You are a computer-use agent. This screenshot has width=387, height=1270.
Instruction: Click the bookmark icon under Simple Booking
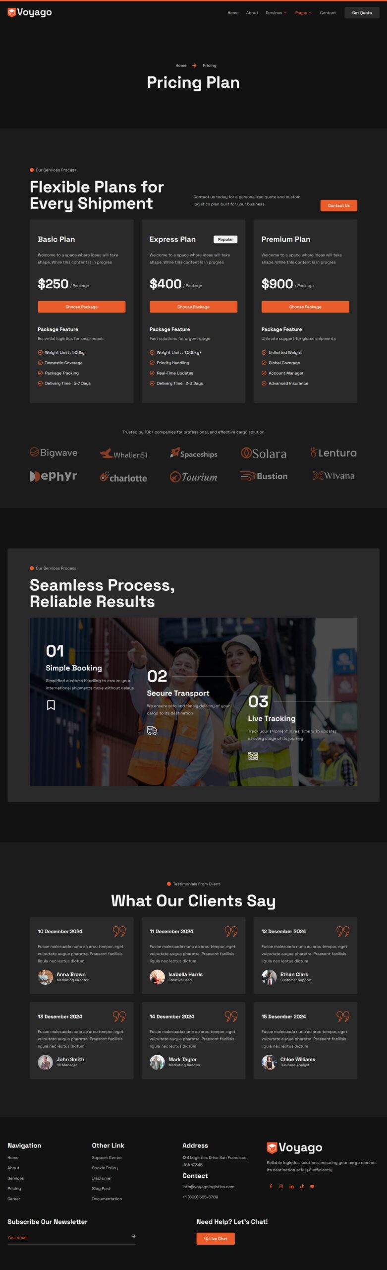tap(51, 705)
